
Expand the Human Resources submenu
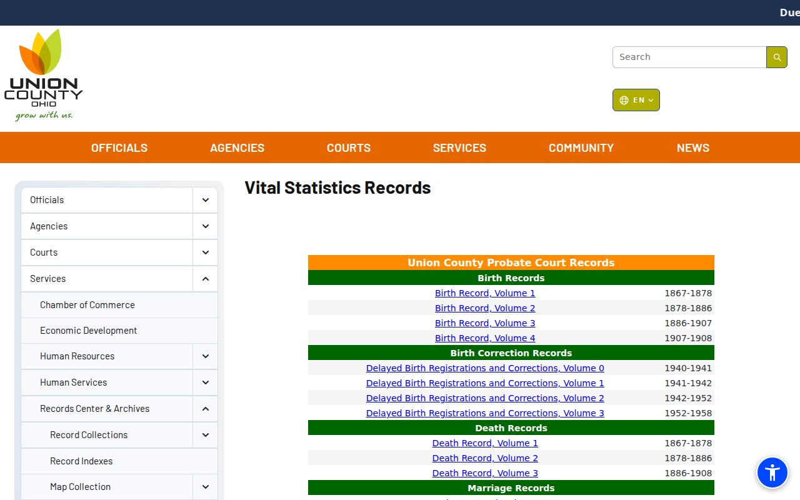coord(206,356)
